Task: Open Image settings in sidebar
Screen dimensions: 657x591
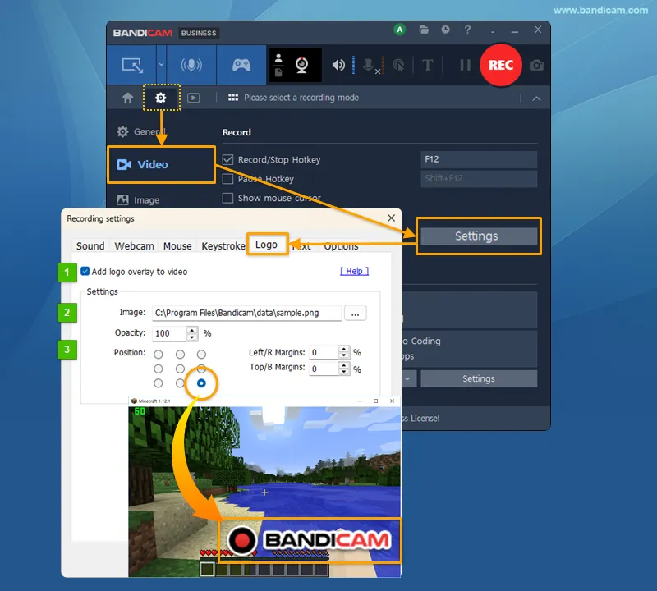Action: pos(138,200)
